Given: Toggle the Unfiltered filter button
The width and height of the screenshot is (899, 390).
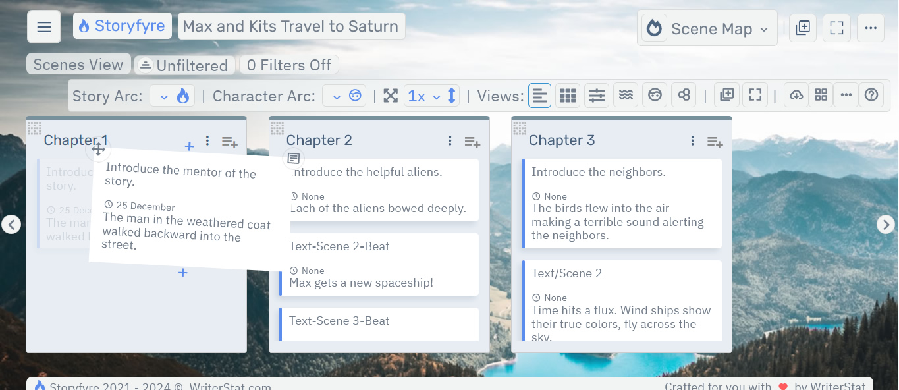Looking at the screenshot, I should pyautogui.click(x=184, y=65).
